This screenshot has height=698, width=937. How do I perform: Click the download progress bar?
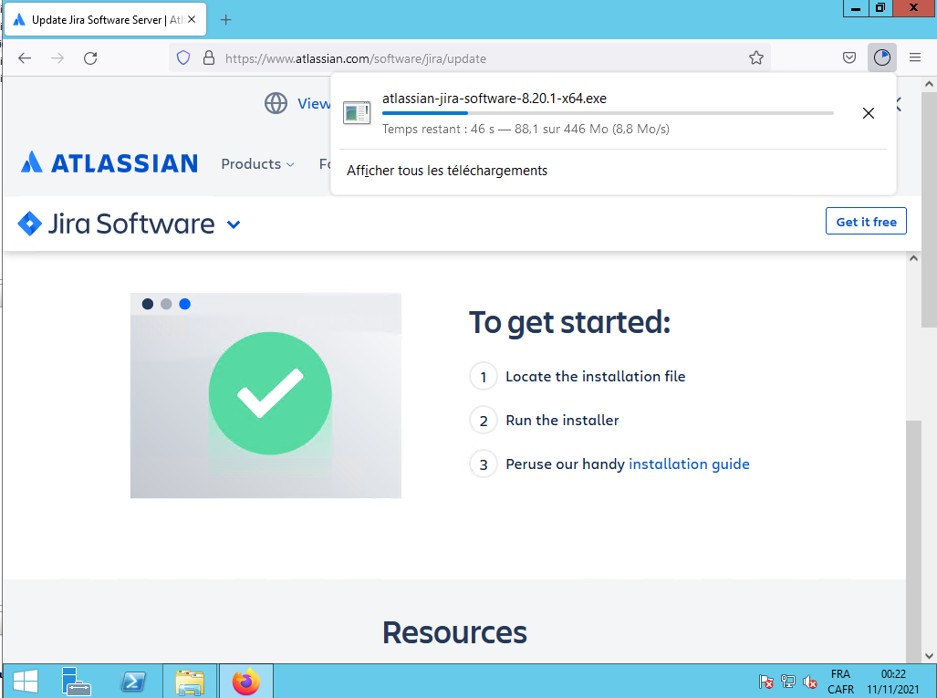608,113
